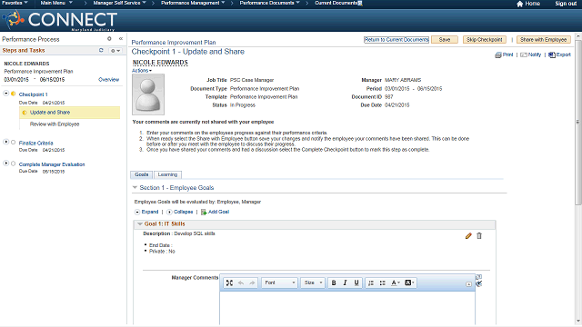Open the background color picker
Image resolution: width=582 pixels, height=327 pixels.
point(409,282)
